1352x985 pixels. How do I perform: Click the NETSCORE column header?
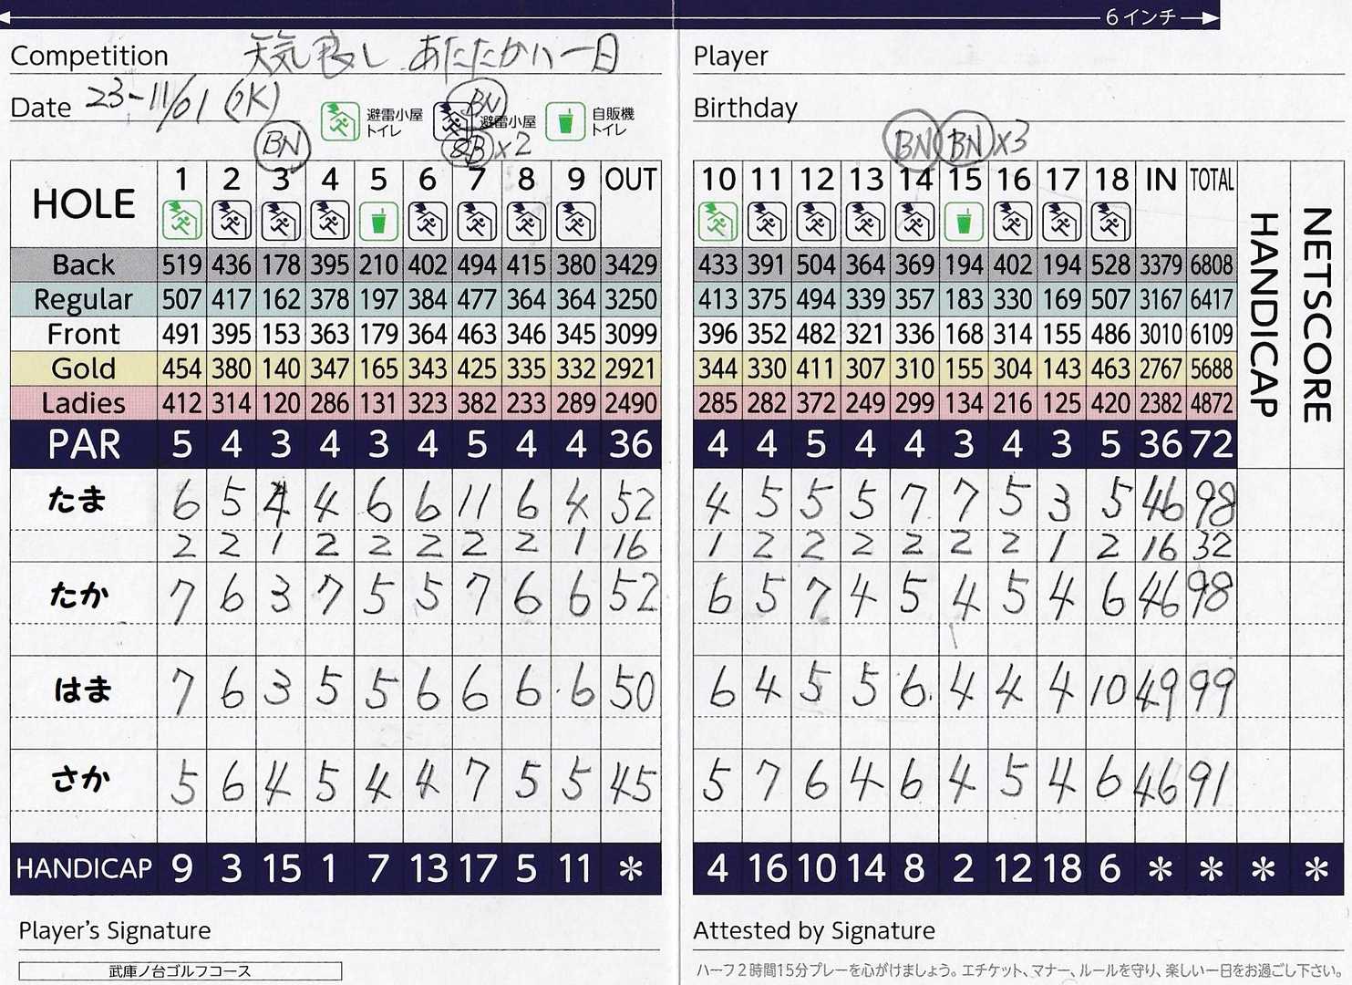point(1316,315)
